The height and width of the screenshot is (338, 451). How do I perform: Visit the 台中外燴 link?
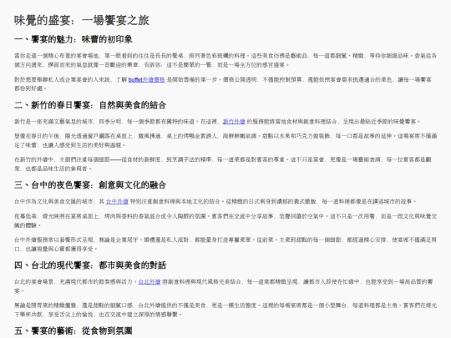(x=117, y=201)
